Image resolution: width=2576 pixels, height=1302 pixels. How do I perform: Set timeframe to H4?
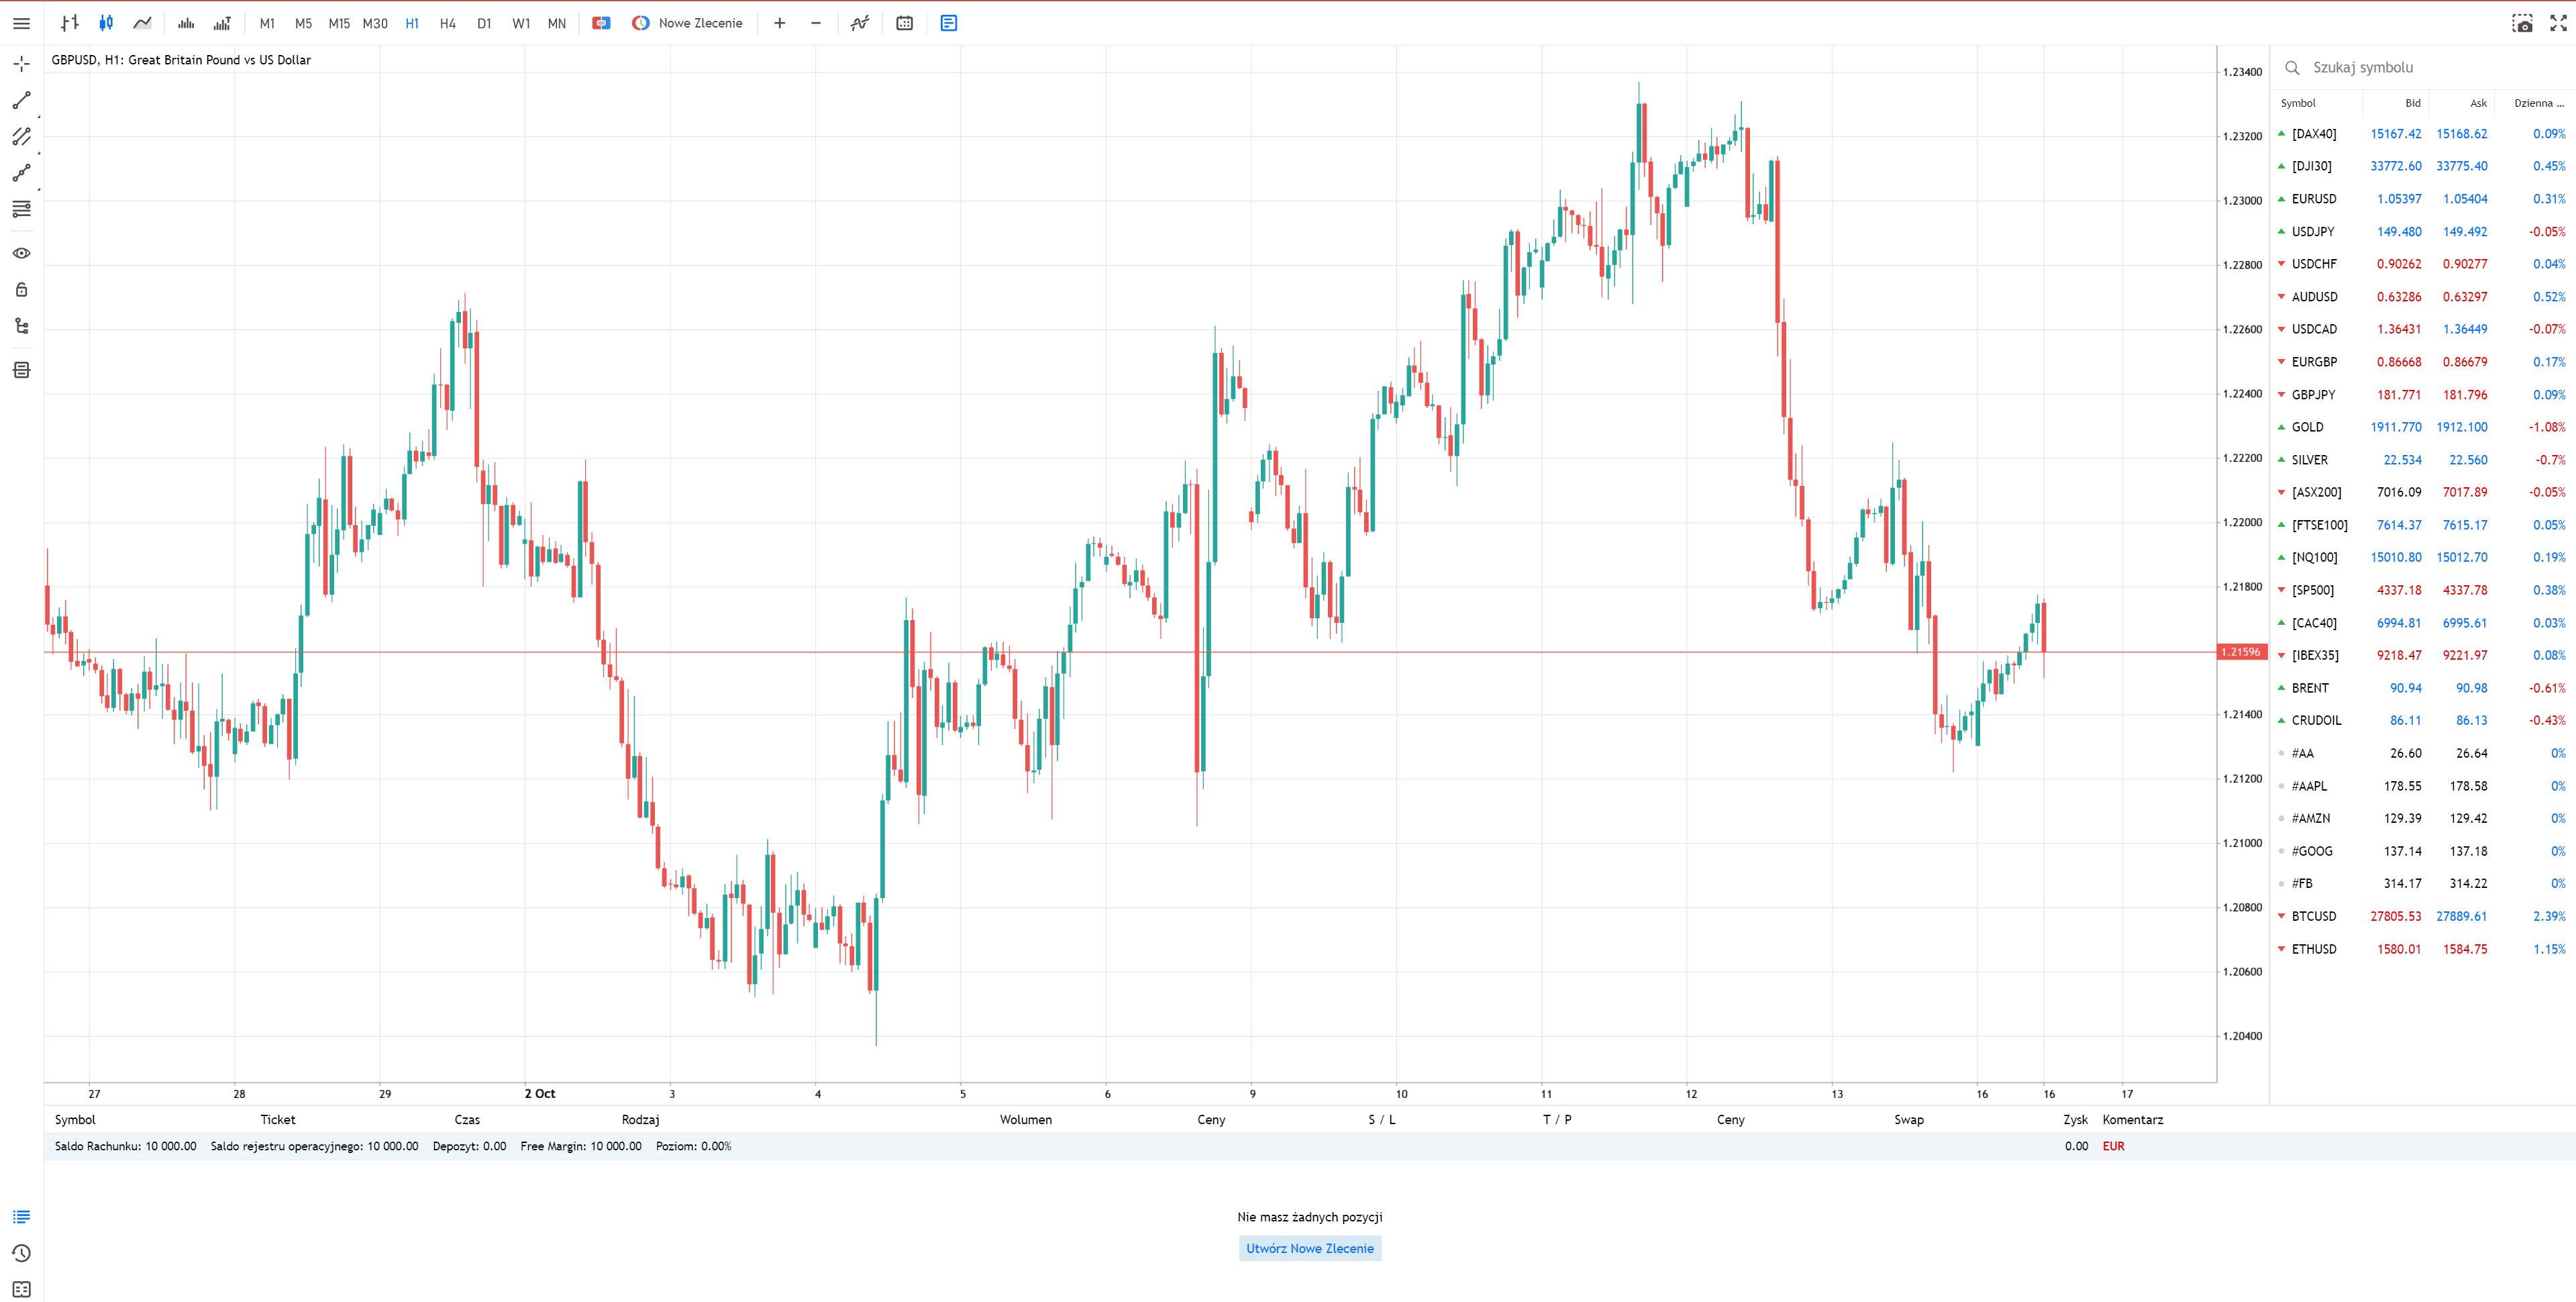(x=448, y=23)
